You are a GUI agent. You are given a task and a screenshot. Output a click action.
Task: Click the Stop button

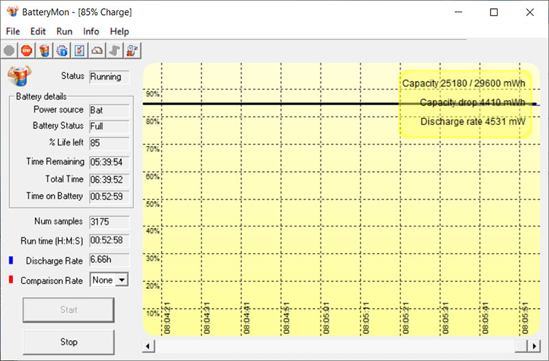(x=69, y=342)
